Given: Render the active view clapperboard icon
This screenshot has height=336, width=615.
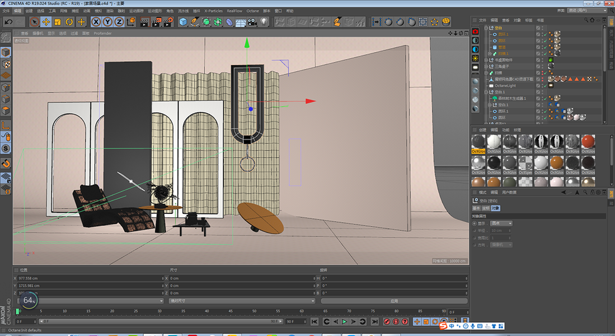Looking at the screenshot, I should (144, 22).
